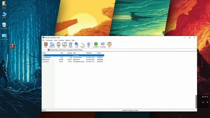
Task: Click the status bar icons at the bottom left
Action: point(44,110)
